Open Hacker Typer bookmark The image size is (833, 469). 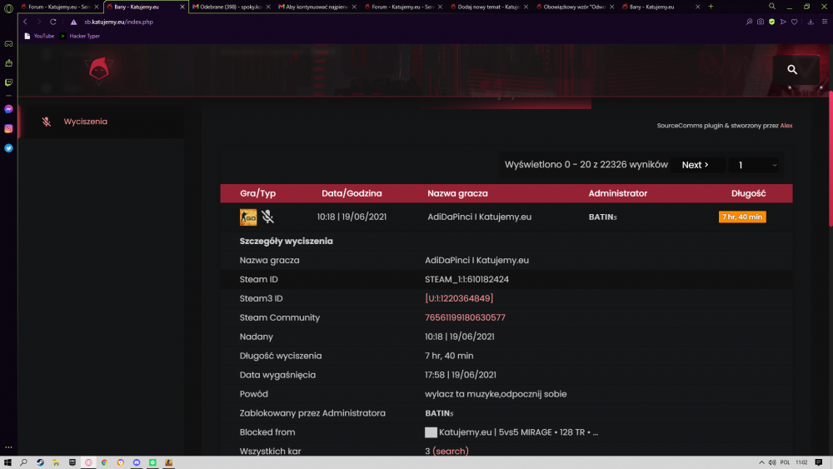coord(80,36)
